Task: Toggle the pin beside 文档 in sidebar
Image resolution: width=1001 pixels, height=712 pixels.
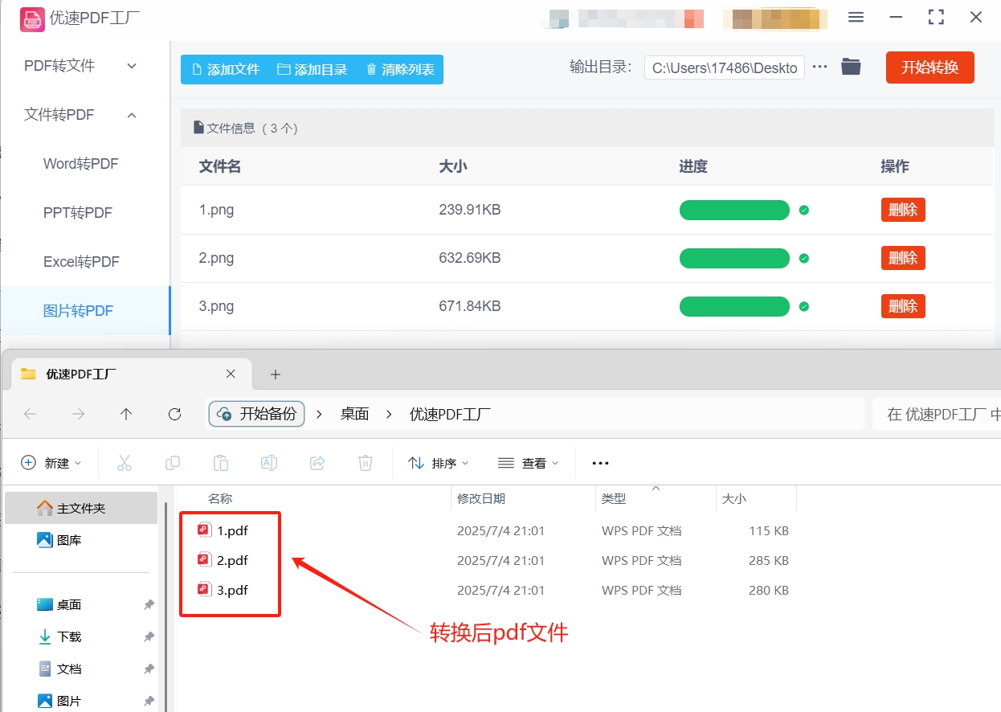Action: pyautogui.click(x=148, y=669)
